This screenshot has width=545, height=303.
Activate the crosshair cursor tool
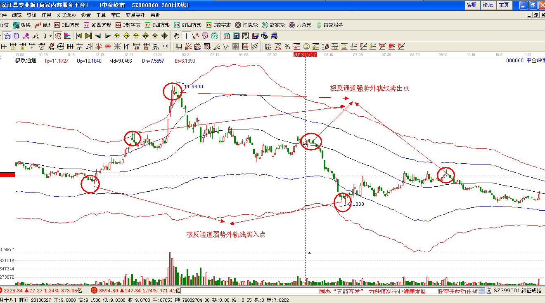point(187,36)
